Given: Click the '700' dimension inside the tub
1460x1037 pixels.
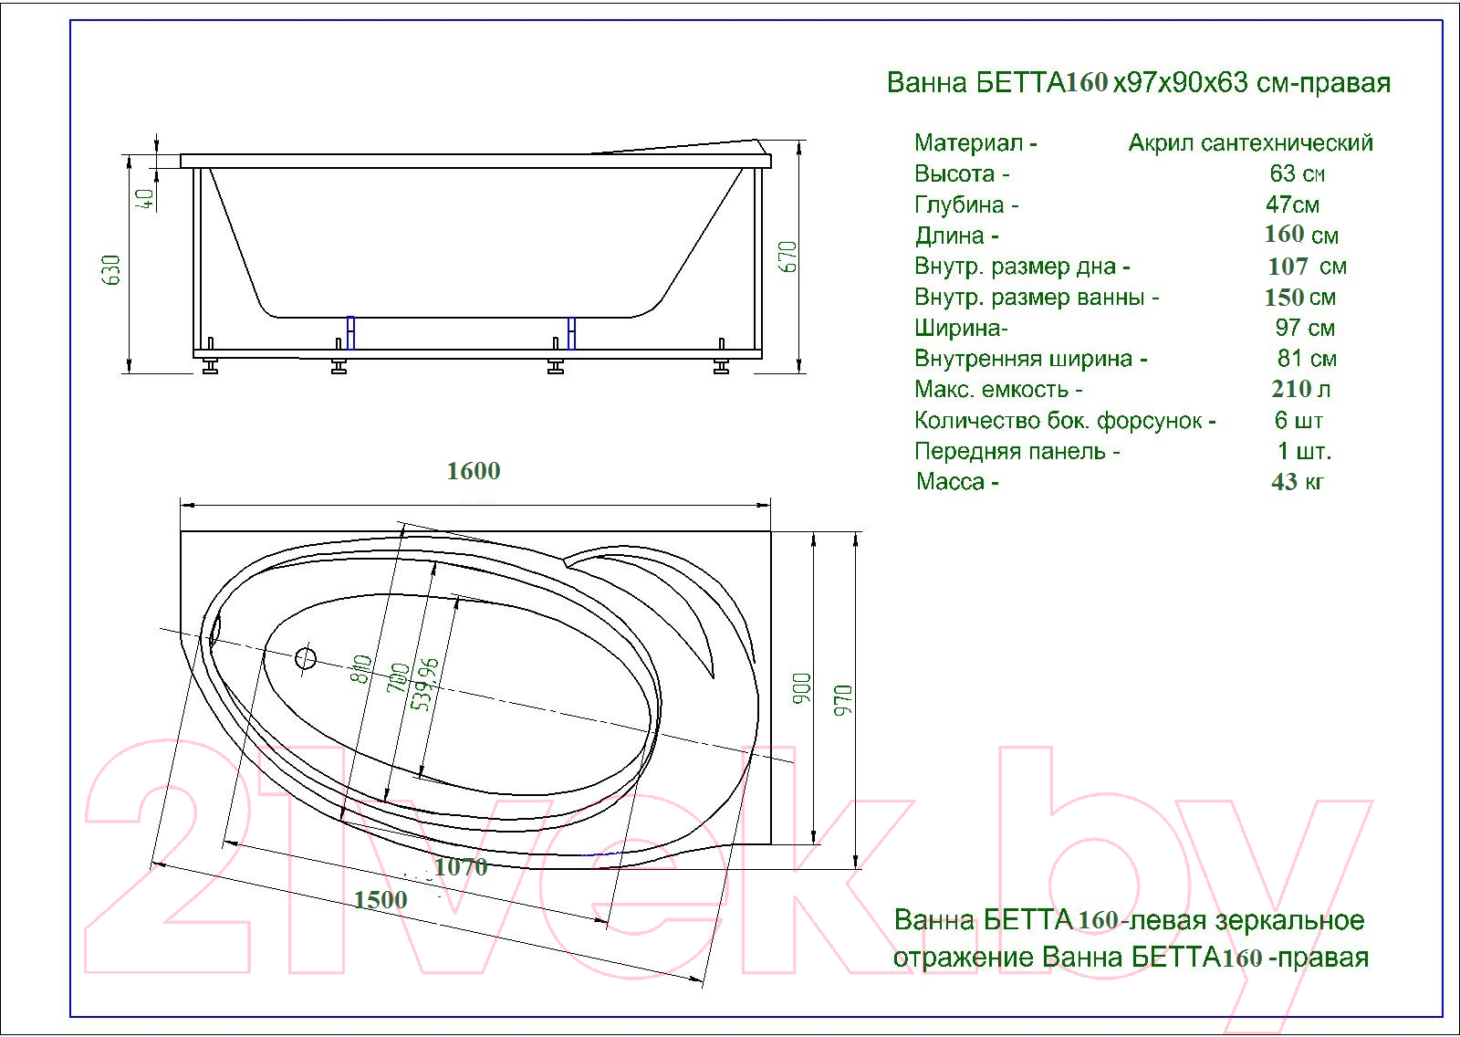Looking at the screenshot, I should coord(399,678).
